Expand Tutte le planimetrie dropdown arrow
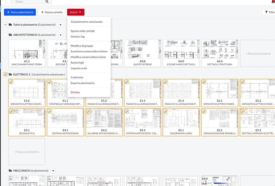The height and width of the screenshot is (186, 275). [60, 25]
